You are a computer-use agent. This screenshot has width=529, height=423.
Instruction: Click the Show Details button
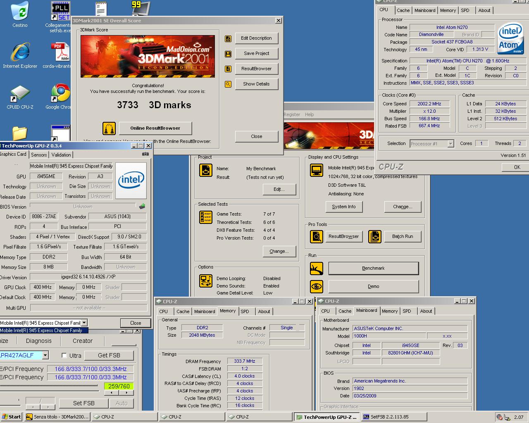(257, 84)
